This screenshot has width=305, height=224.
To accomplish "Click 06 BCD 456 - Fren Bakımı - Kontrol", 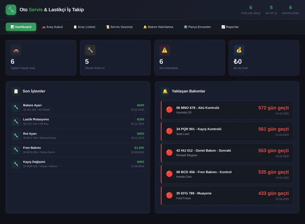I will pyautogui.click(x=204, y=172).
